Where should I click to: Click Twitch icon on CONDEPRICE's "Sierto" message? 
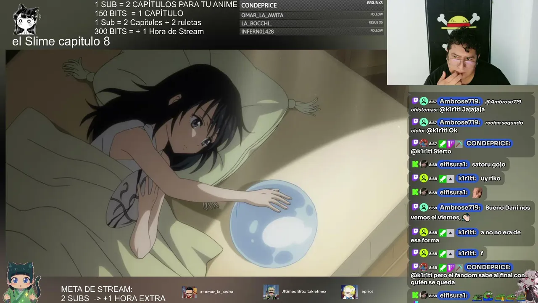(x=415, y=144)
